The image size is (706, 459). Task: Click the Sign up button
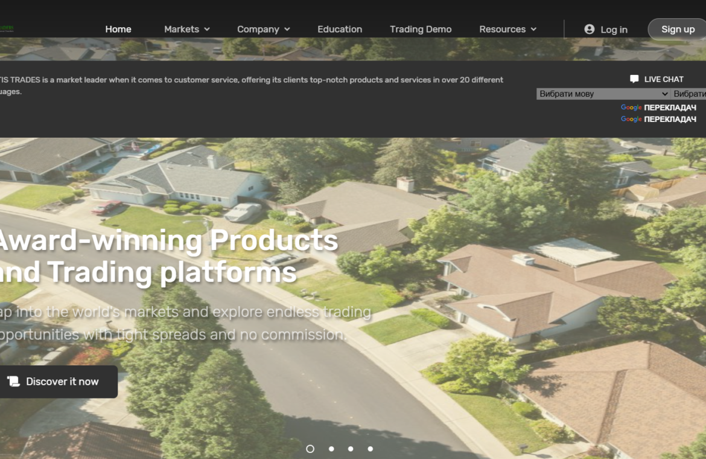pos(677,29)
